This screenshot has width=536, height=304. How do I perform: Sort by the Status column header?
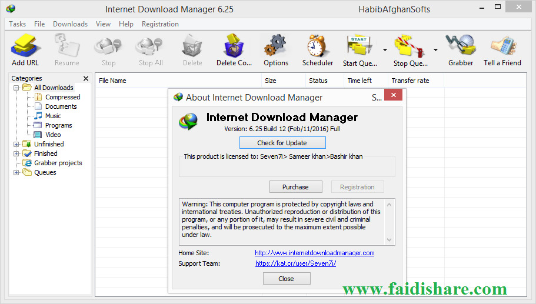click(x=324, y=81)
